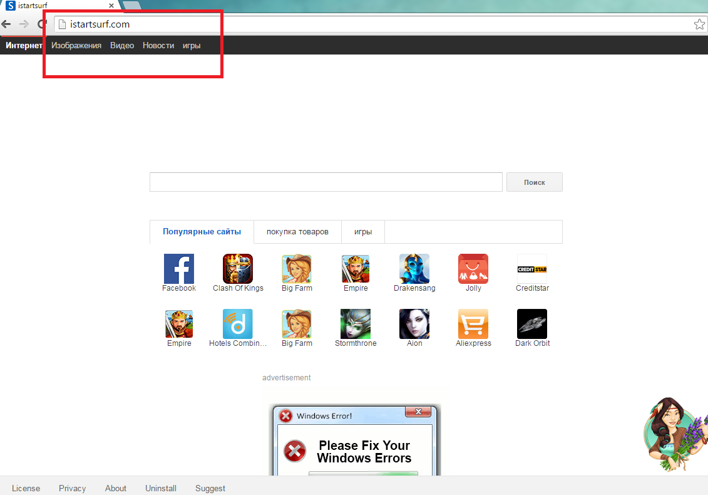The height and width of the screenshot is (495, 708).
Task: Open the Drakensang game icon
Action: [414, 269]
